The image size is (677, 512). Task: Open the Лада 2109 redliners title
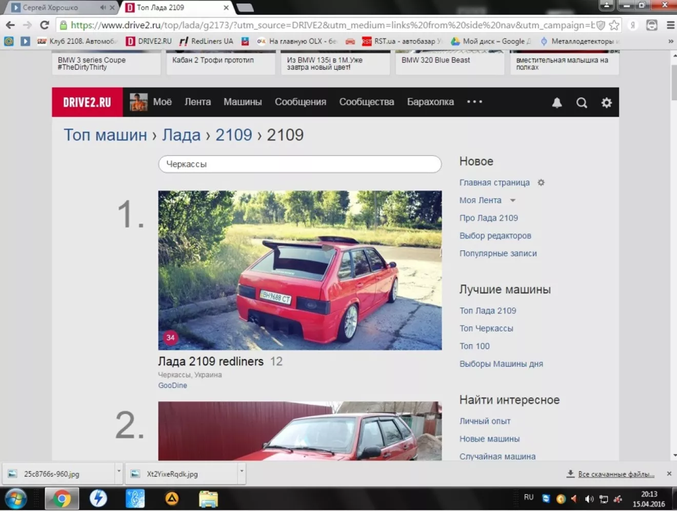[211, 361]
